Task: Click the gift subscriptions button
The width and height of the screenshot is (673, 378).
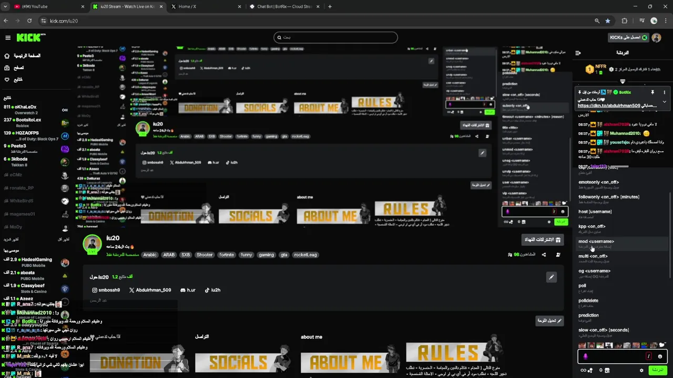Action: point(543,239)
